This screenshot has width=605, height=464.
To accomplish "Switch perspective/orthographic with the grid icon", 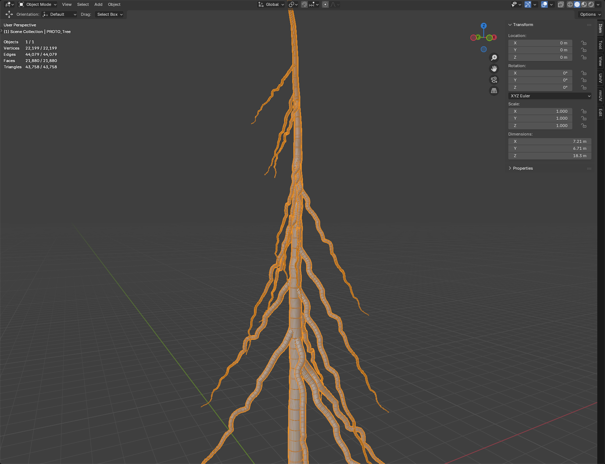I will click(x=494, y=90).
